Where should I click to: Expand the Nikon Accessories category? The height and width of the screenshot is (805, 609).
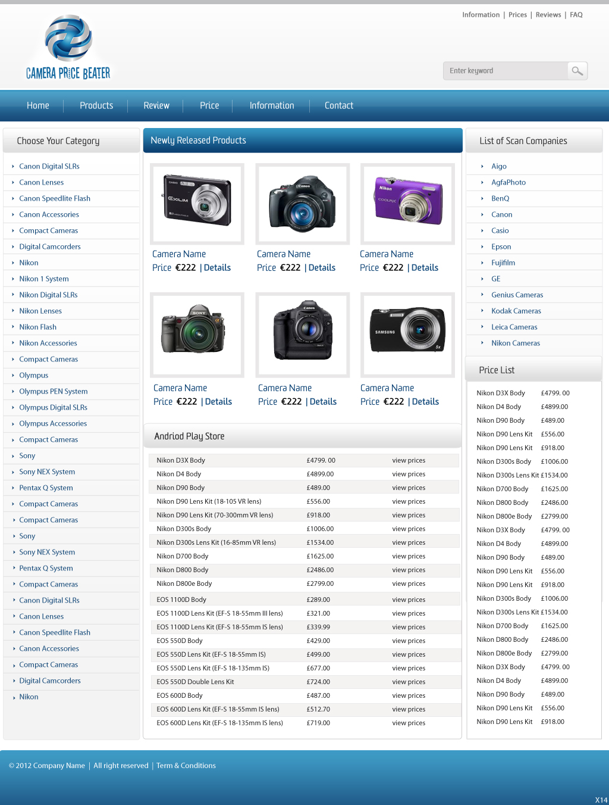pyautogui.click(x=48, y=342)
